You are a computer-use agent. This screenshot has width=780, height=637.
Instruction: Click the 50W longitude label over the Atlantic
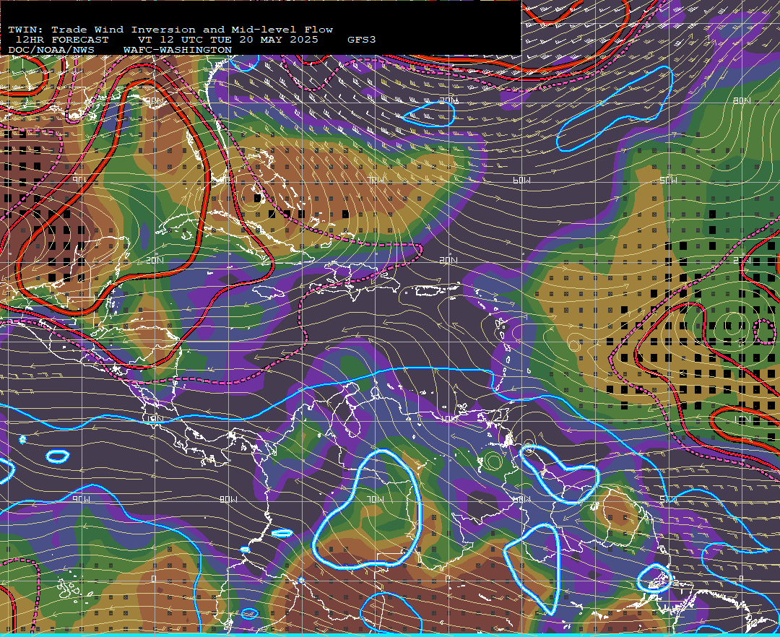coord(668,181)
